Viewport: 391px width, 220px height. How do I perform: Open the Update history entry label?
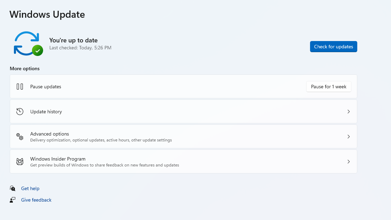[x=46, y=112]
